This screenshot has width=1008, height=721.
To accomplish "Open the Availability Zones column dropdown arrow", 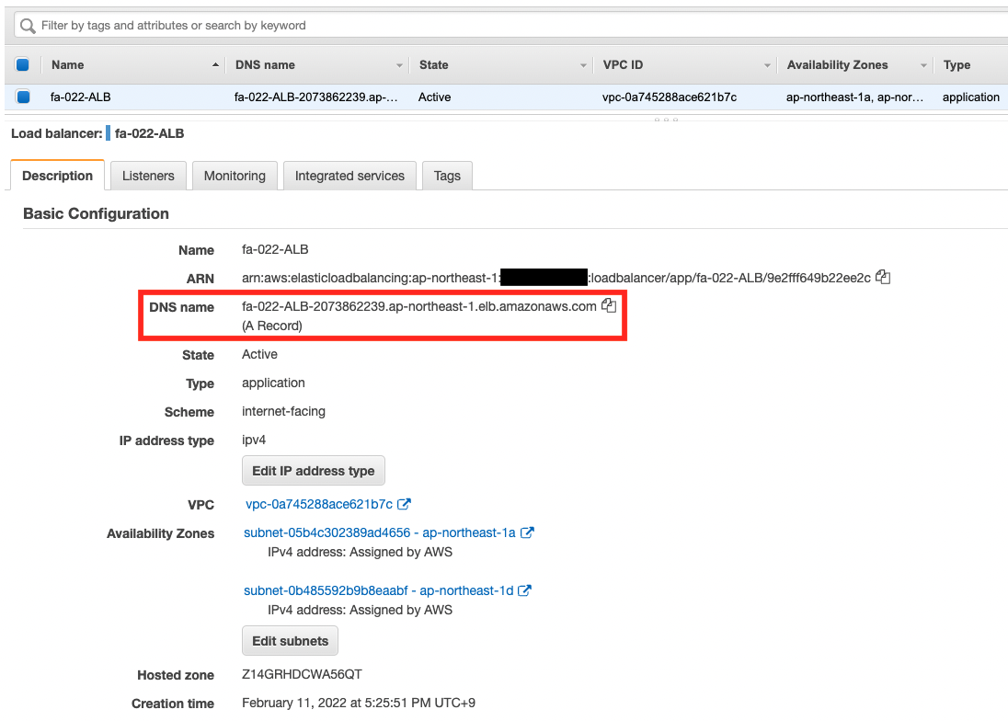I will [923, 65].
